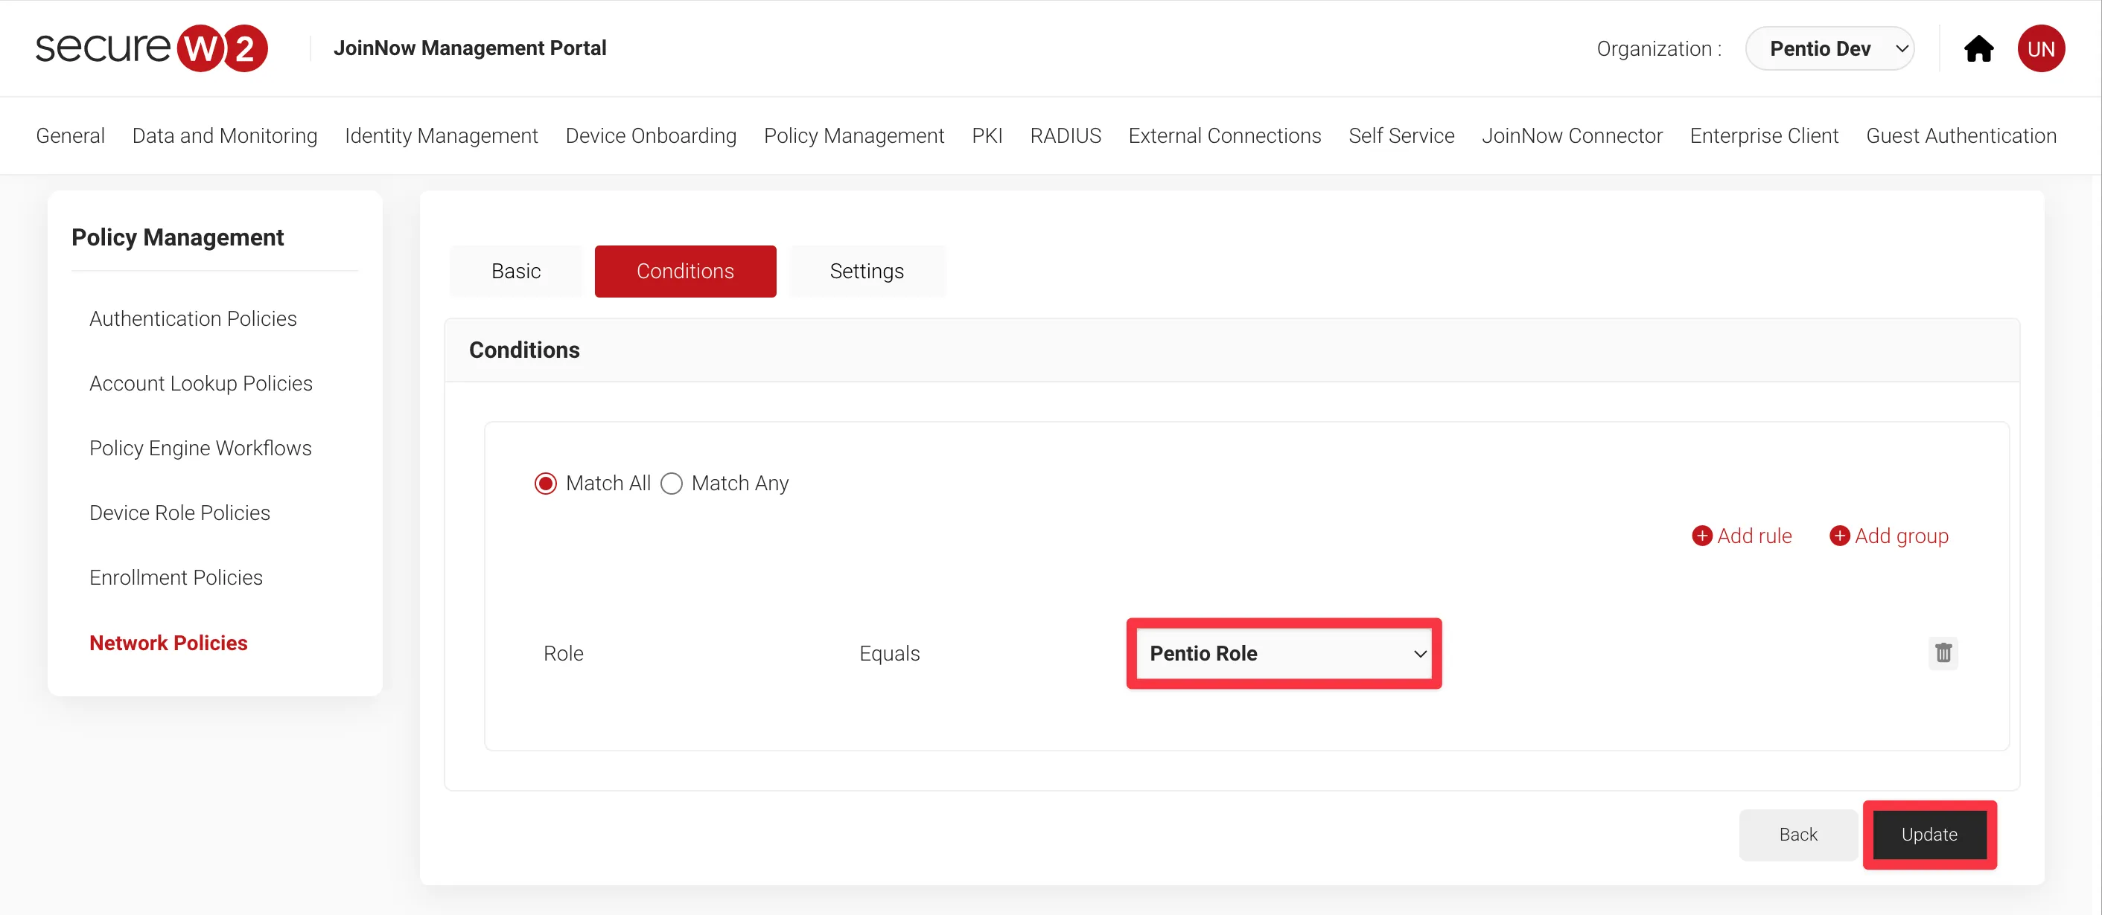The image size is (2102, 915).
Task: Open the Self Service menu
Action: pos(1401,136)
